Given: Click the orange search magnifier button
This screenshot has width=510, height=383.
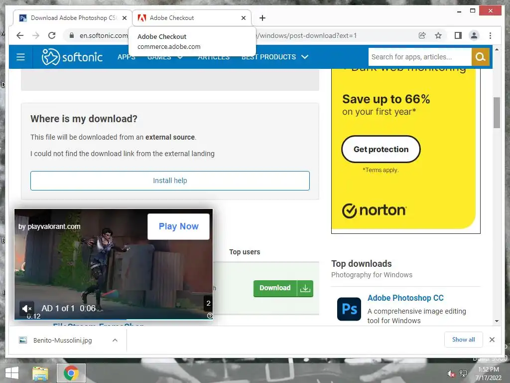Looking at the screenshot, I should point(481,57).
